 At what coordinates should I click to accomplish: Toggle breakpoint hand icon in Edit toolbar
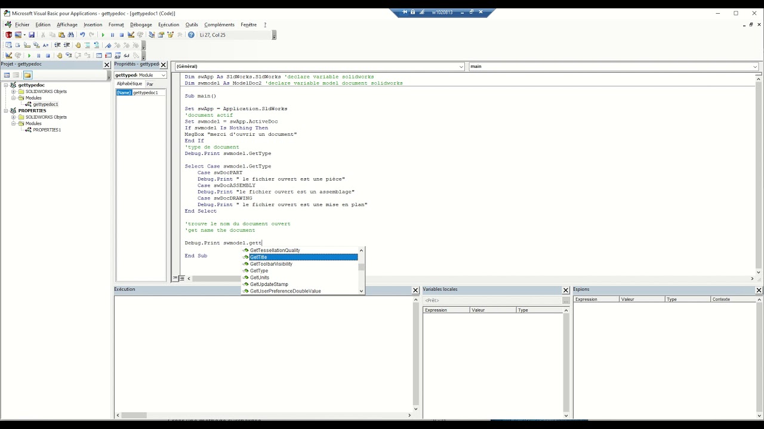[78, 45]
